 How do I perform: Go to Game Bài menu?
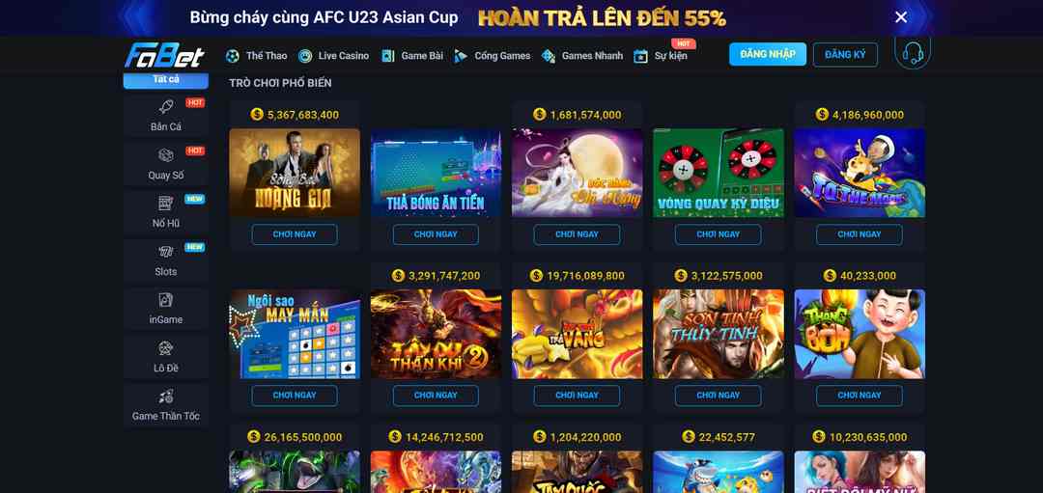pyautogui.click(x=411, y=56)
